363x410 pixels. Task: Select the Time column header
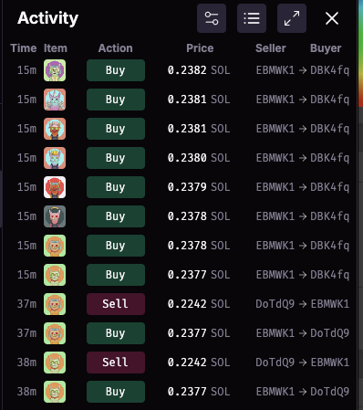pos(24,48)
